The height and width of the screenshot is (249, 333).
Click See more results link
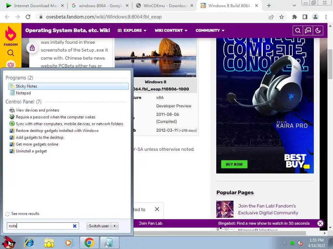[x=25, y=214]
